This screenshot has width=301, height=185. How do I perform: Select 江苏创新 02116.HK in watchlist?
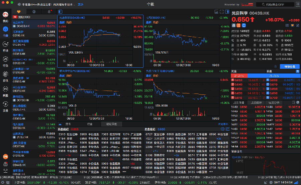[x=34, y=33]
